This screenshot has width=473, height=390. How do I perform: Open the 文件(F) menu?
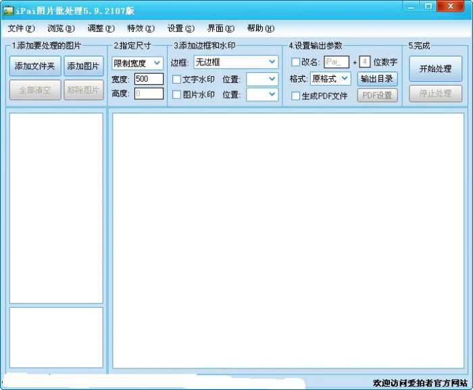coord(21,28)
